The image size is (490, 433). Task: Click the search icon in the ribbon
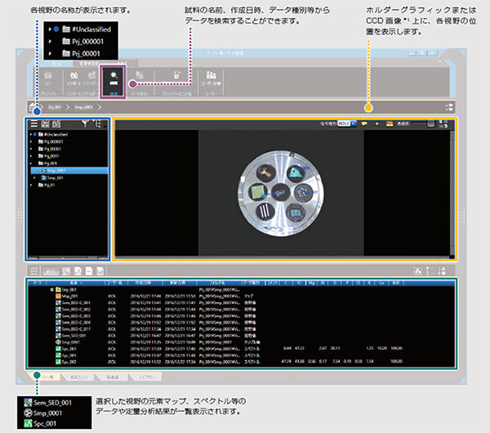[x=113, y=82]
